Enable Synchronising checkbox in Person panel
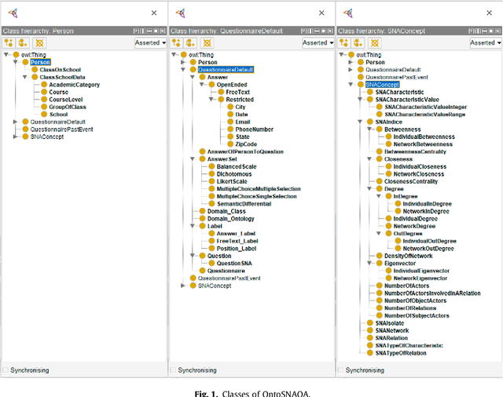 click(6, 370)
